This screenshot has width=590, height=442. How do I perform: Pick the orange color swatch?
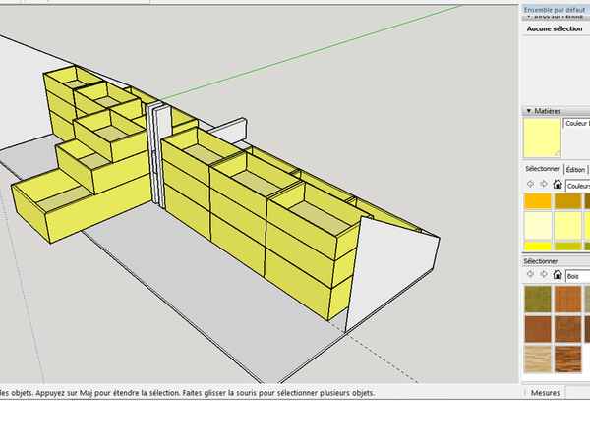(x=537, y=201)
